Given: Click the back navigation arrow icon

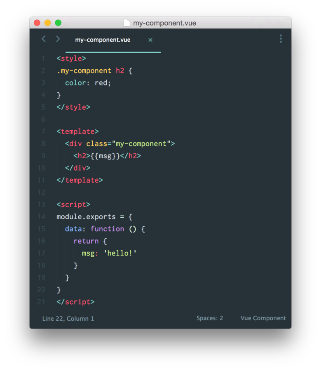Looking at the screenshot, I should 44,39.
